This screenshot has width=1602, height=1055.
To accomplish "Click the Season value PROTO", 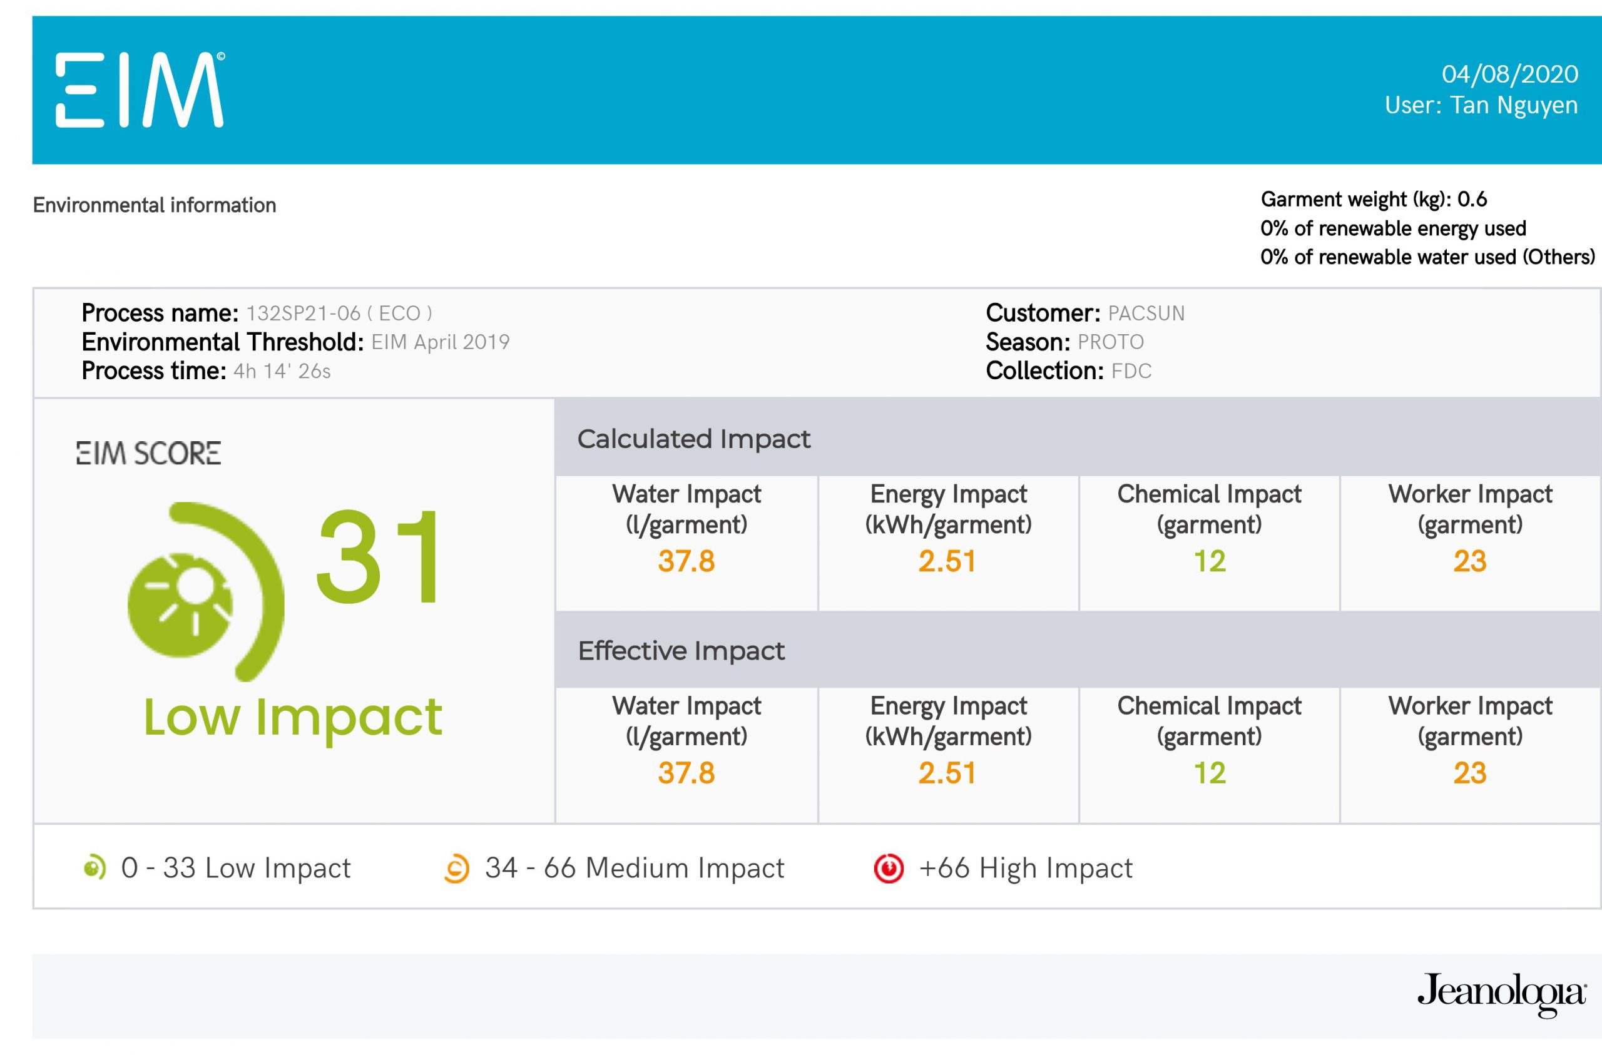I will [1111, 342].
